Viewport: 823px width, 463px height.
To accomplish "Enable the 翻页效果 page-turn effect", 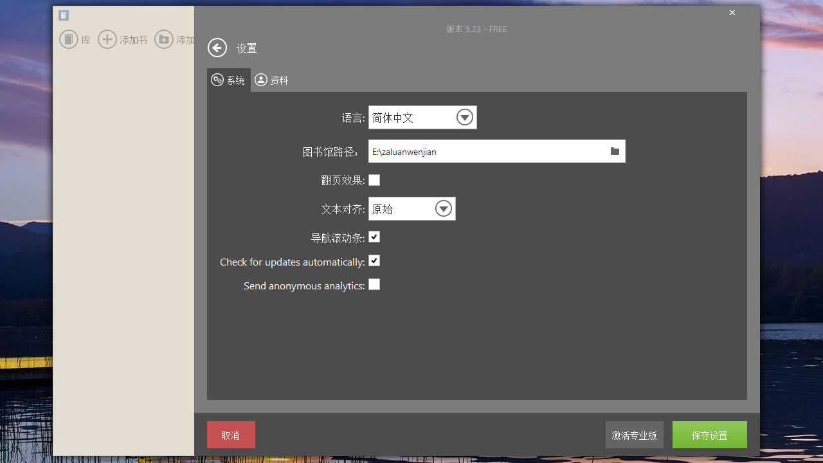I will 374,180.
